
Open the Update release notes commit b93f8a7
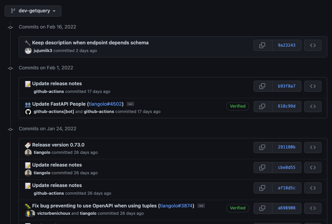click(x=57, y=84)
